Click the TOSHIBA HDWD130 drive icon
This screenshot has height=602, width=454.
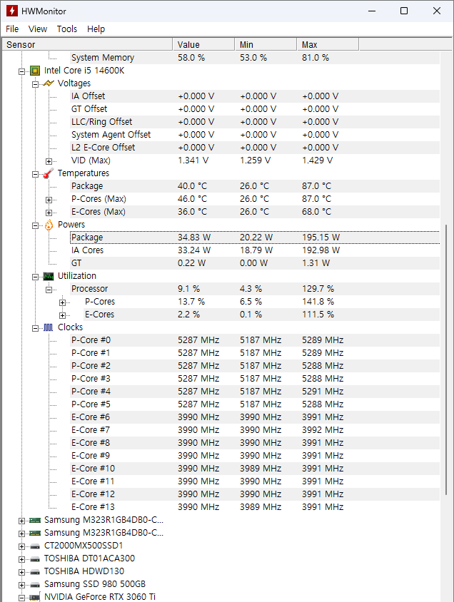pos(35,571)
